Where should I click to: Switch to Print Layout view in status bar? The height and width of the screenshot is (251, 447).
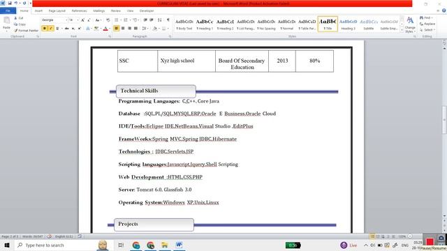click(372, 236)
